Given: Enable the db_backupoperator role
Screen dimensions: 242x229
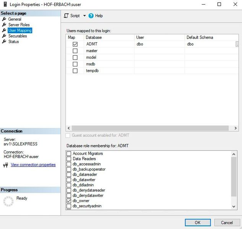Looking at the screenshot, I should point(69,169).
